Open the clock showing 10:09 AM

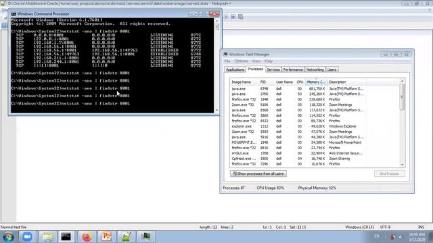point(417,237)
